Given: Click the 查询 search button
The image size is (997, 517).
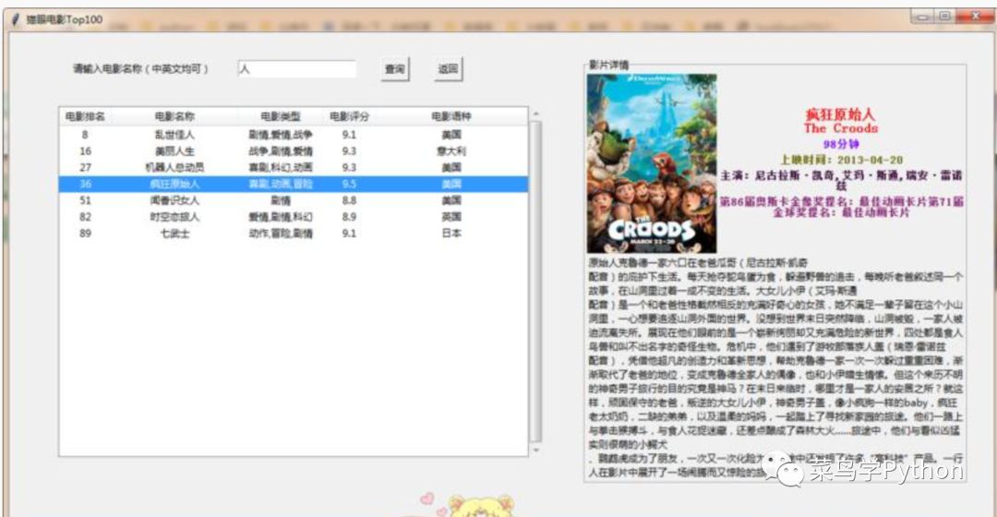Looking at the screenshot, I should 395,68.
